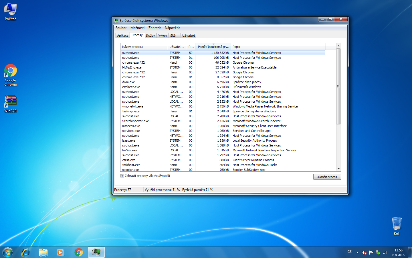Open the WinRAR desktop shortcut
The width and height of the screenshot is (412, 258).
pyautogui.click(x=11, y=103)
